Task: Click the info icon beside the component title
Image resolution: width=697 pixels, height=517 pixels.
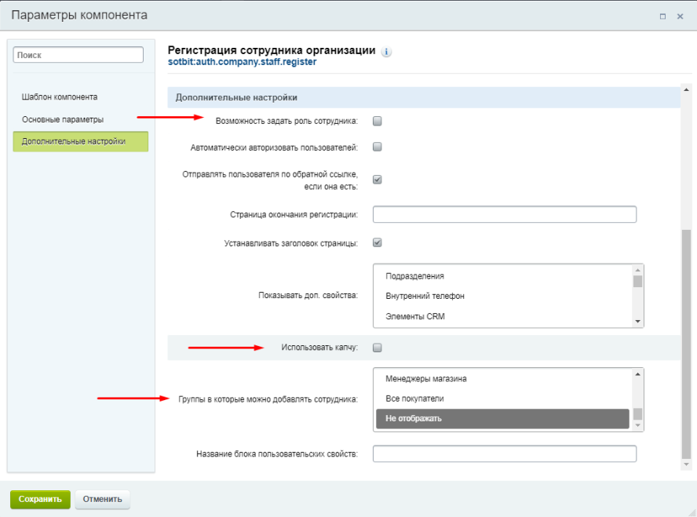Action: pyautogui.click(x=386, y=52)
